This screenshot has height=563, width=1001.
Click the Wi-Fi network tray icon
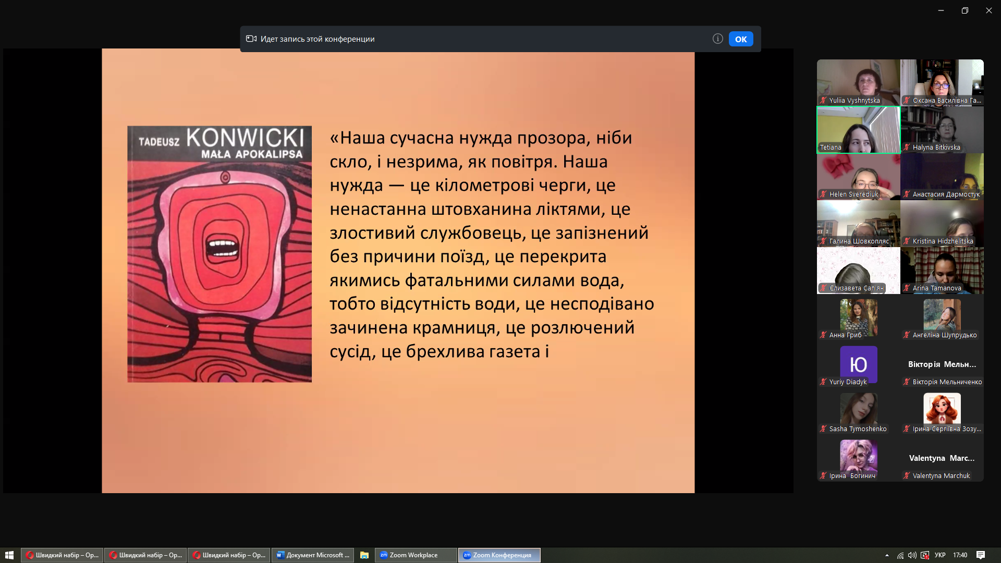(900, 555)
